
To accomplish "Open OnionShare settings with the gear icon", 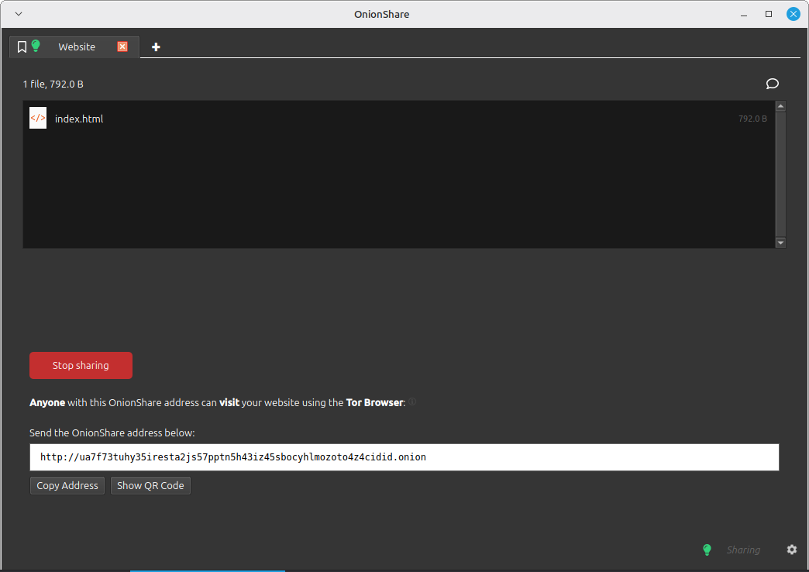I will 791,550.
